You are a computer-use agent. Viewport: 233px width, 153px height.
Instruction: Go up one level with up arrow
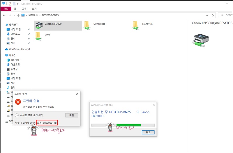[x=18, y=15]
